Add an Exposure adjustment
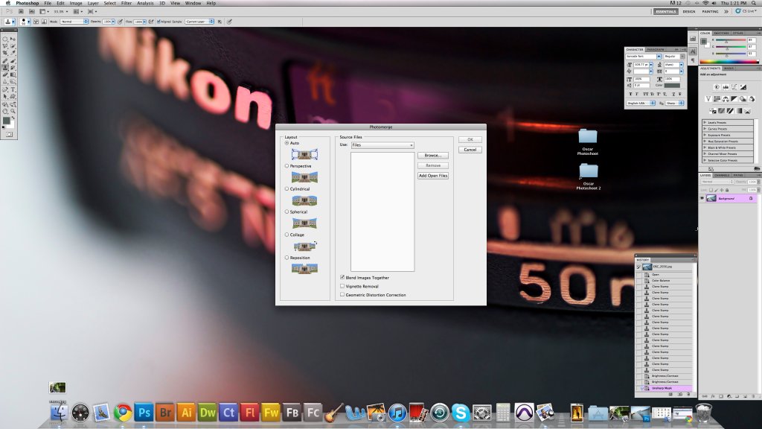This screenshot has width=762, height=429. pos(743,86)
